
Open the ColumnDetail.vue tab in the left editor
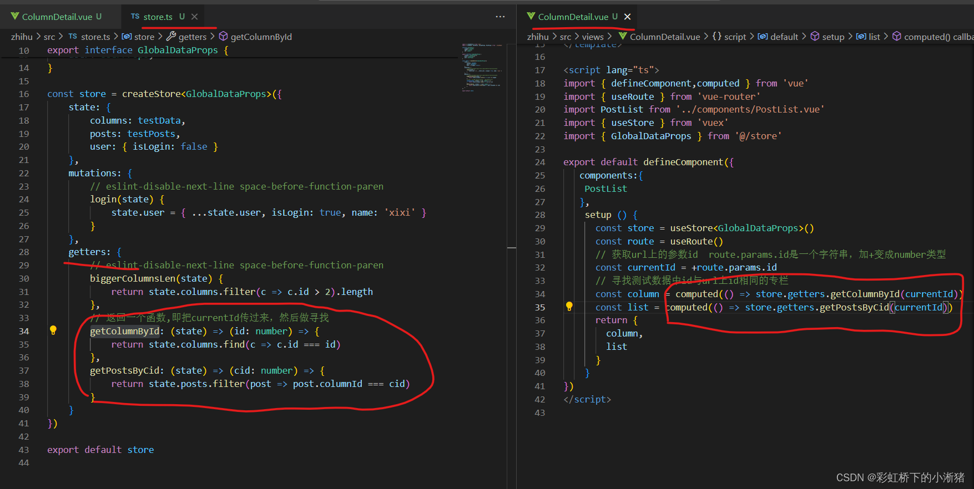point(57,17)
